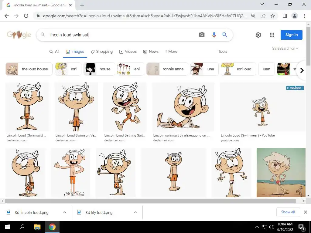Viewport: 311px width, 233px height.
Task: Expand options for 3d lincoln loud.png
Action: point(65,212)
